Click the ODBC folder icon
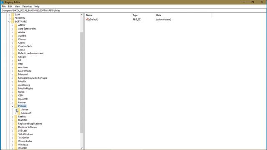Viewport: 267px width, 150px height. click(16, 92)
